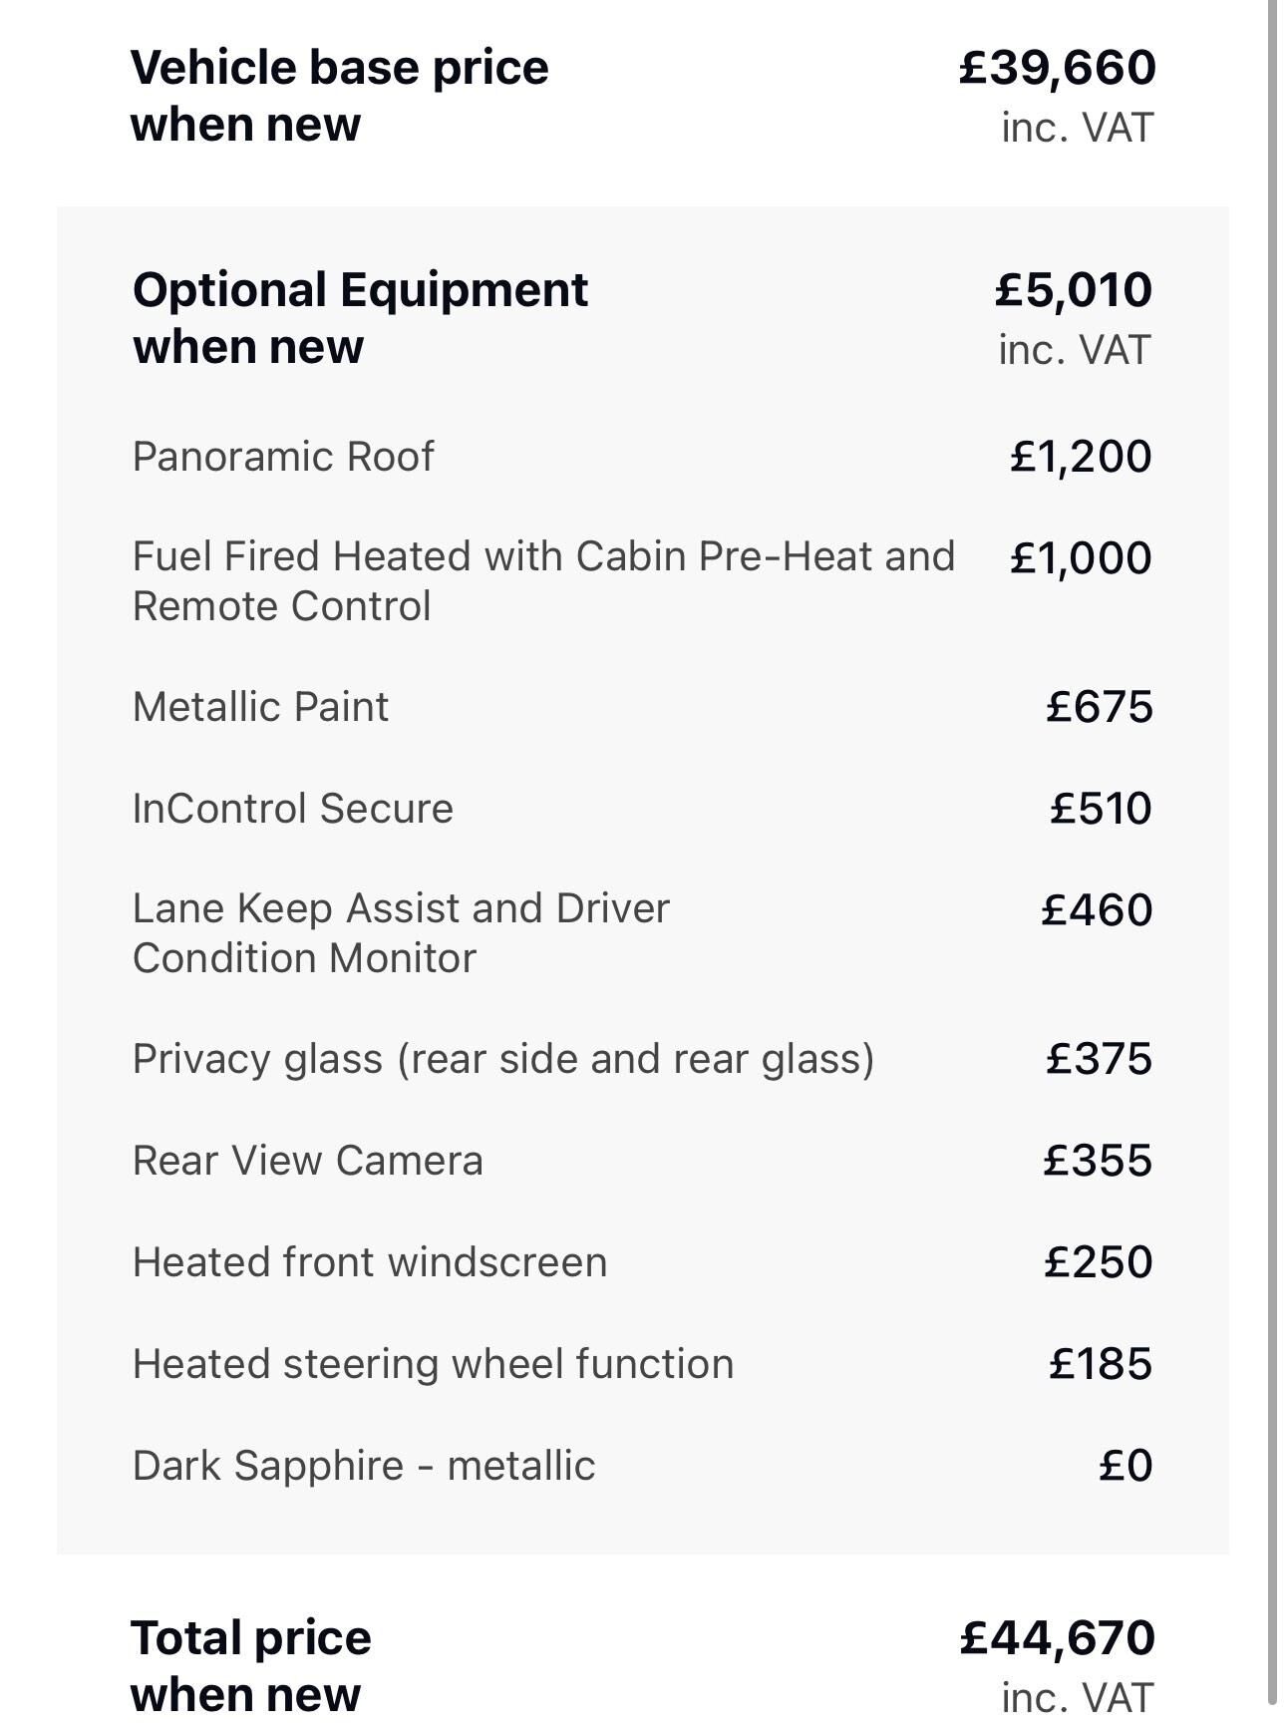Click the Panoramic Roof option row

pyautogui.click(x=642, y=457)
